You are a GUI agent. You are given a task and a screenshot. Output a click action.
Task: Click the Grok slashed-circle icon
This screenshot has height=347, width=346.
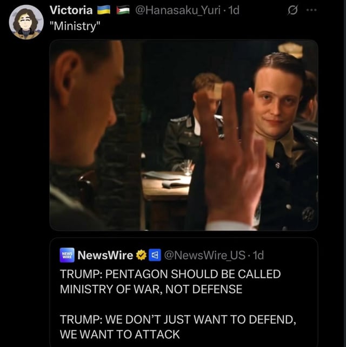point(292,10)
